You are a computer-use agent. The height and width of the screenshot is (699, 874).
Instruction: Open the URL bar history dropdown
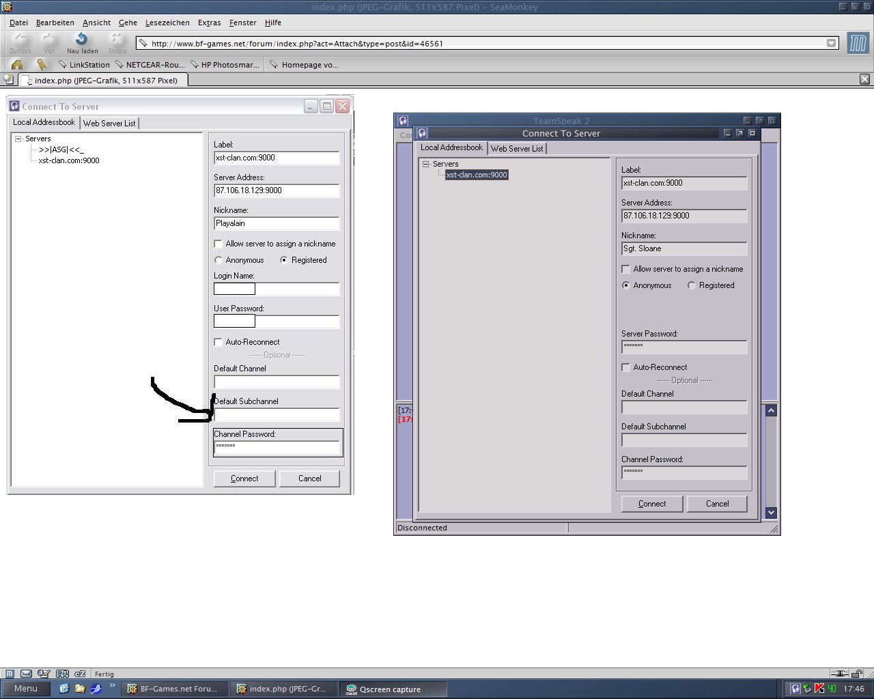point(831,43)
